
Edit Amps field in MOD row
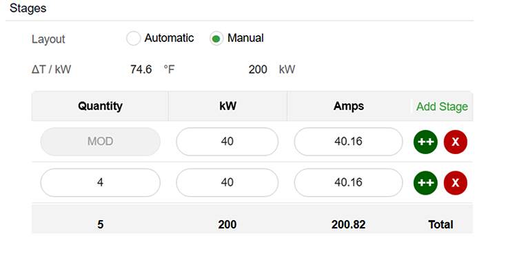tap(348, 142)
